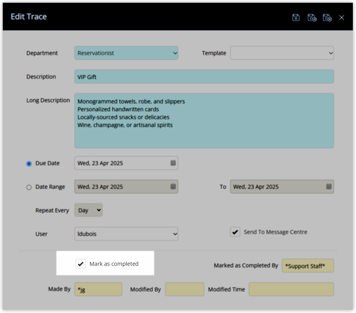This screenshot has width=356, height=313.
Task: Click inside the Long Description text area
Action: click(204, 121)
